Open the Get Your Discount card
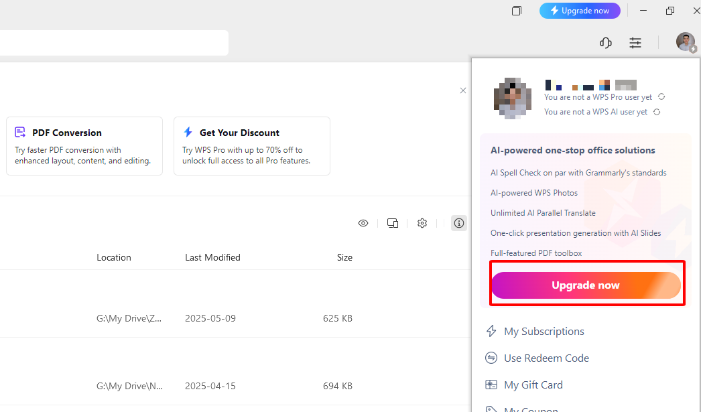The image size is (701, 412). 252,146
